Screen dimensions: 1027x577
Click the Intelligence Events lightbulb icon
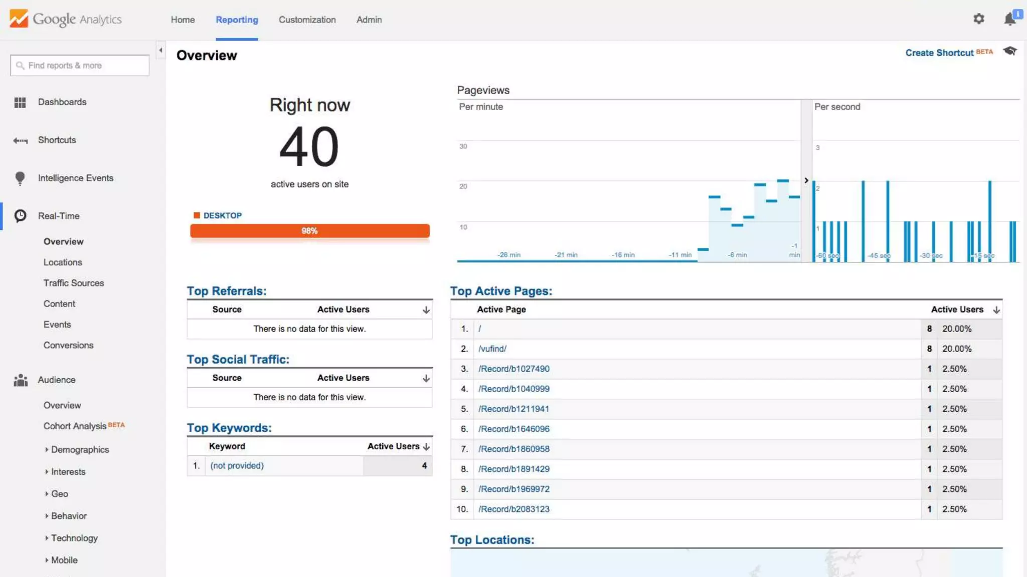pyautogui.click(x=20, y=178)
